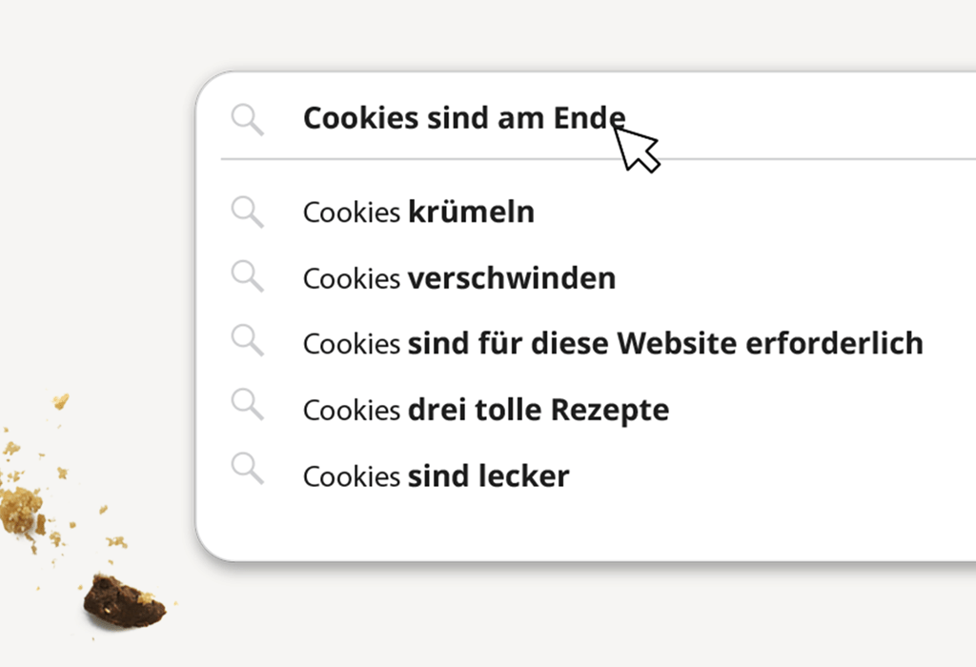Click the magnifier beside "Cookies drei tolle Rezepte"
This screenshot has height=667, width=976.
point(247,404)
